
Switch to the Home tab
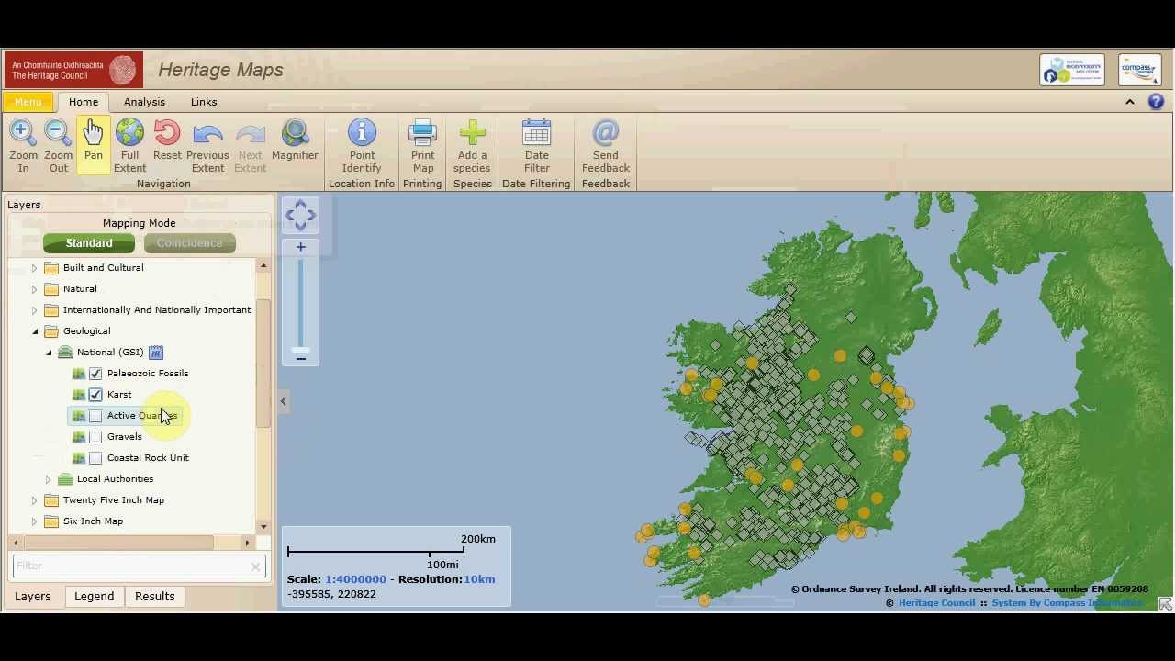point(84,102)
